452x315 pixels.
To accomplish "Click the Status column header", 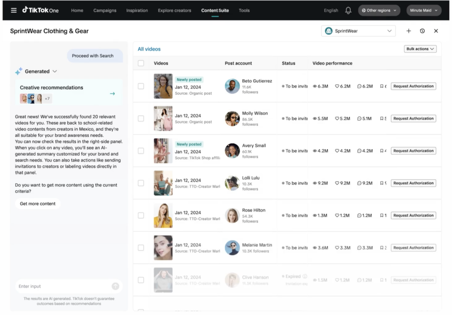I will pos(288,63).
